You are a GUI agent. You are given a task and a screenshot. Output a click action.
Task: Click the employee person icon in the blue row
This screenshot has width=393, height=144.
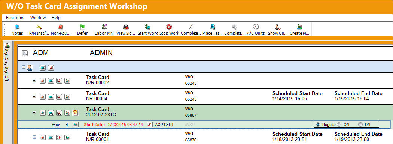[x=30, y=68]
